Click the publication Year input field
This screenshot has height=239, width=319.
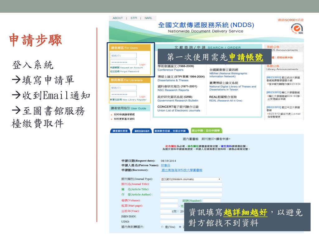(x=166, y=211)
